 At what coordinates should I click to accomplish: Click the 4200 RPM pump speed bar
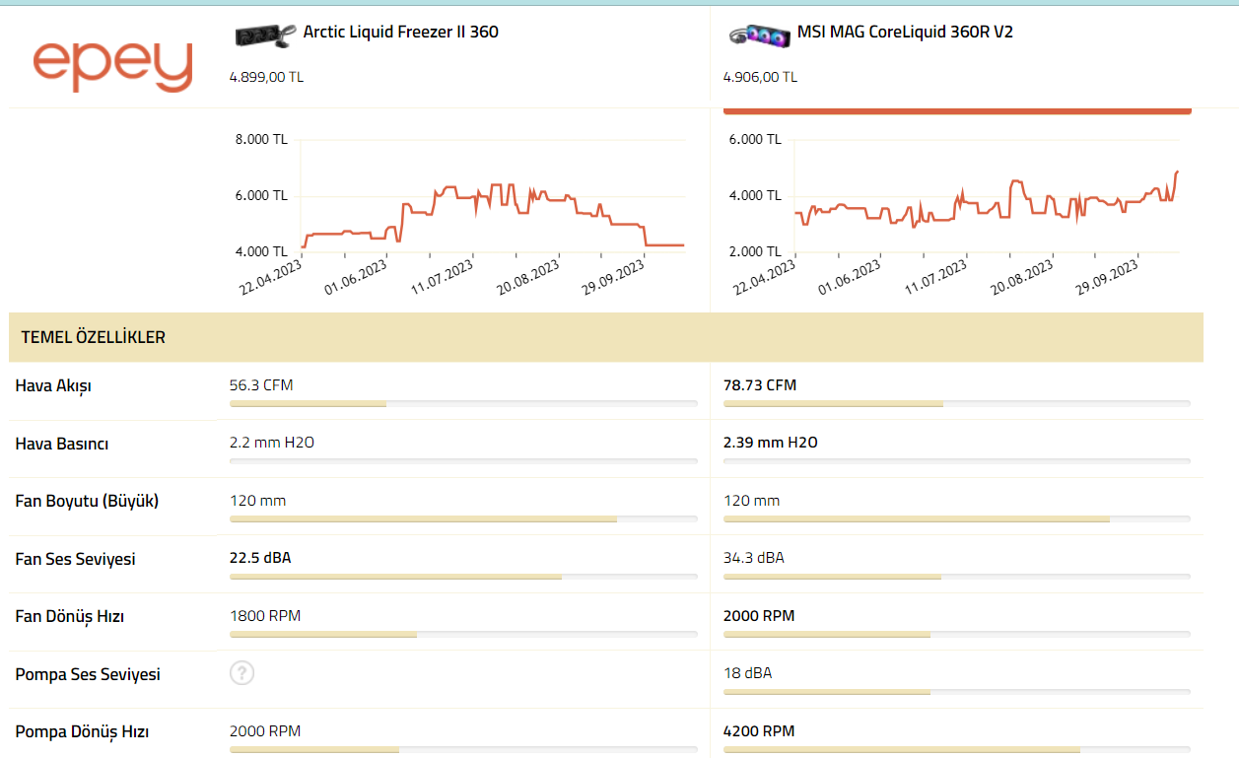(x=901, y=750)
